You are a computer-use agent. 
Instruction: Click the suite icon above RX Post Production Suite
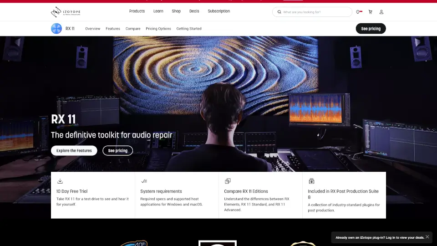point(311,181)
